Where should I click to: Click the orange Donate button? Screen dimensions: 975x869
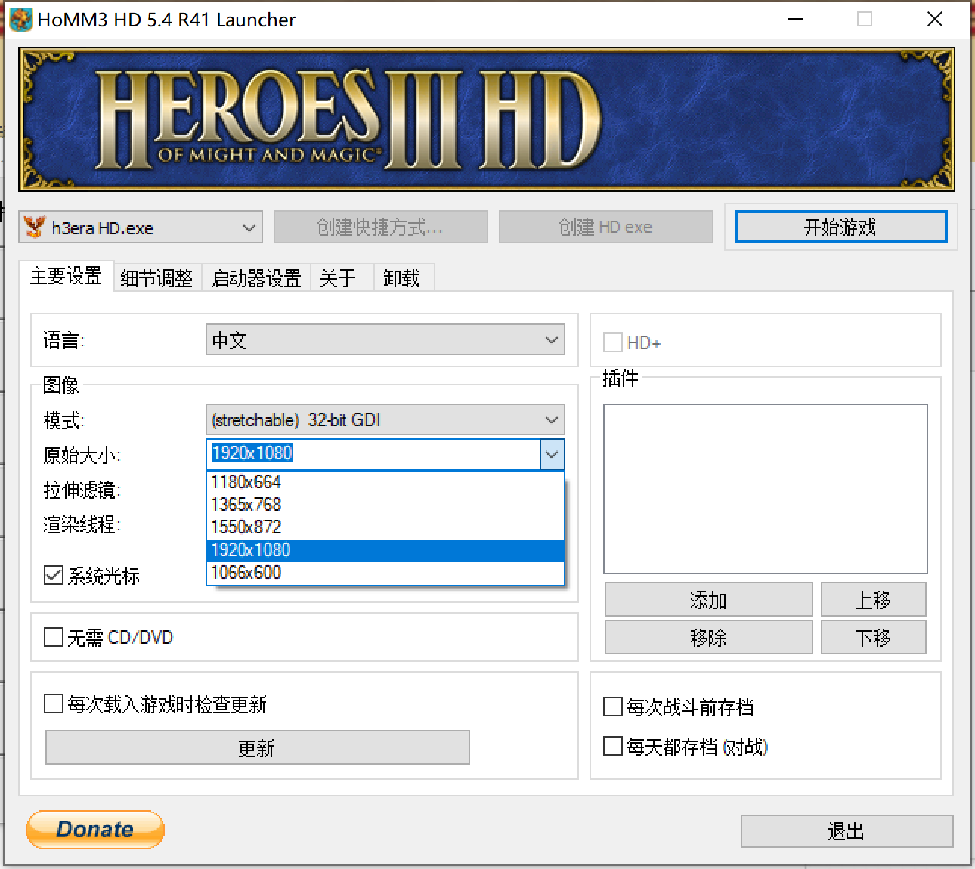pos(95,830)
